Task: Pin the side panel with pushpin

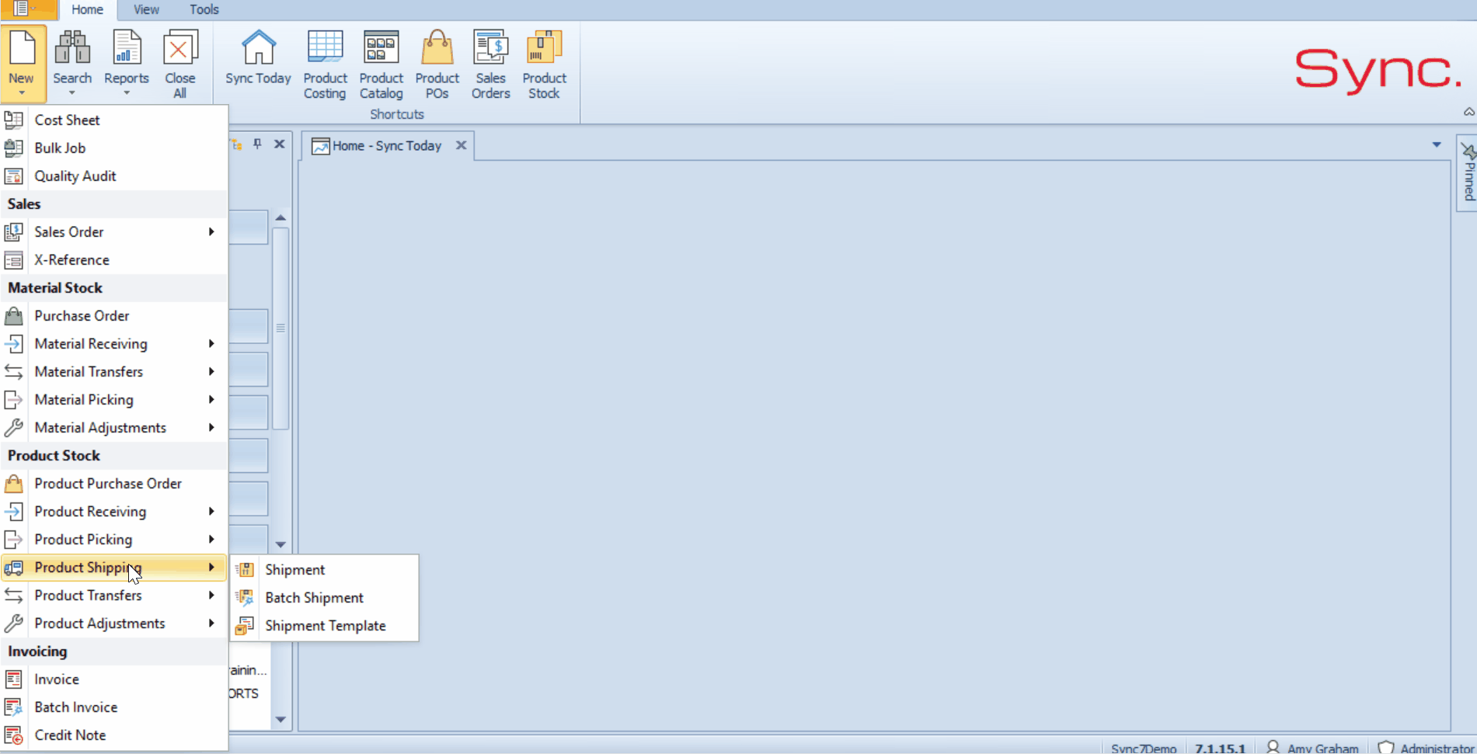Action: point(258,144)
